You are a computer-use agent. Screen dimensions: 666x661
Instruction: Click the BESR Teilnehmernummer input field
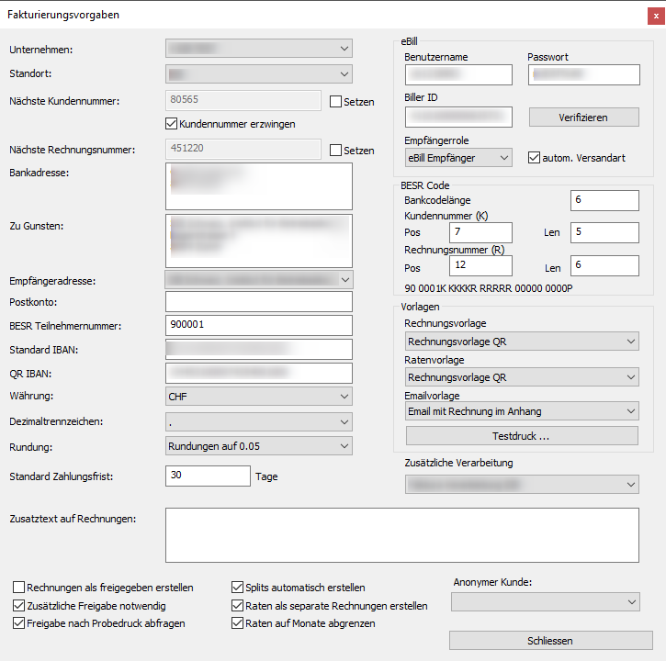pos(259,325)
